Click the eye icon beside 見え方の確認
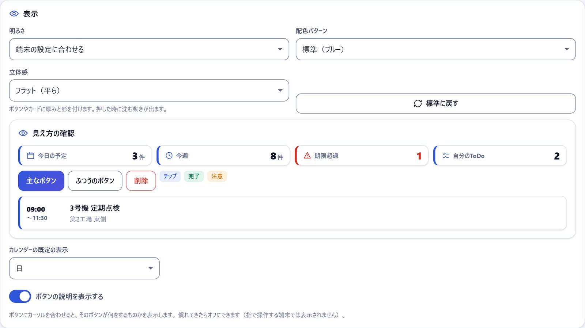 coord(23,133)
